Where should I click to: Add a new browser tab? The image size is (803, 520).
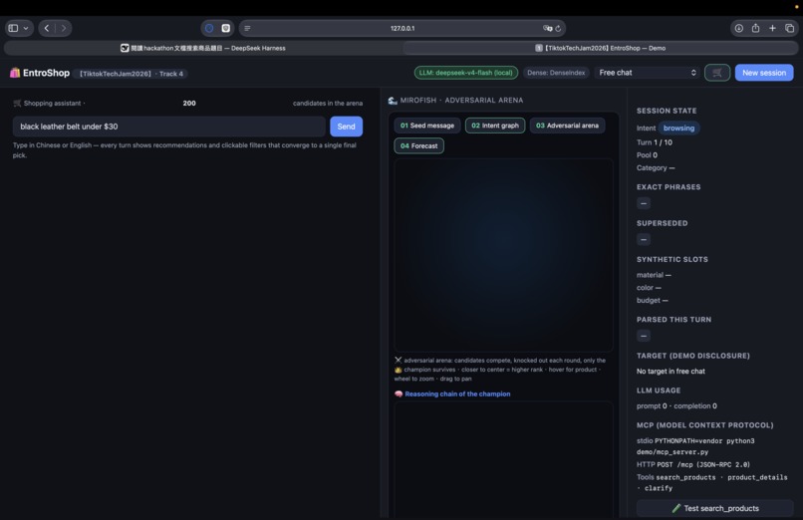tap(772, 28)
